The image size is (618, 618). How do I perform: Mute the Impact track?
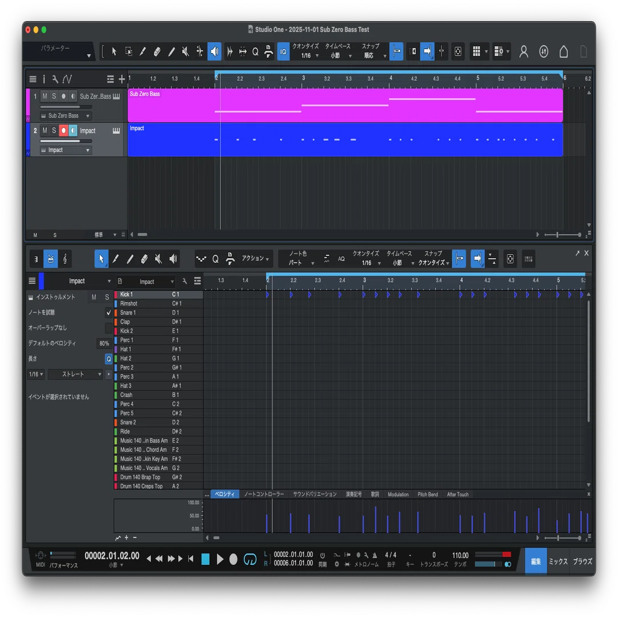pos(45,130)
